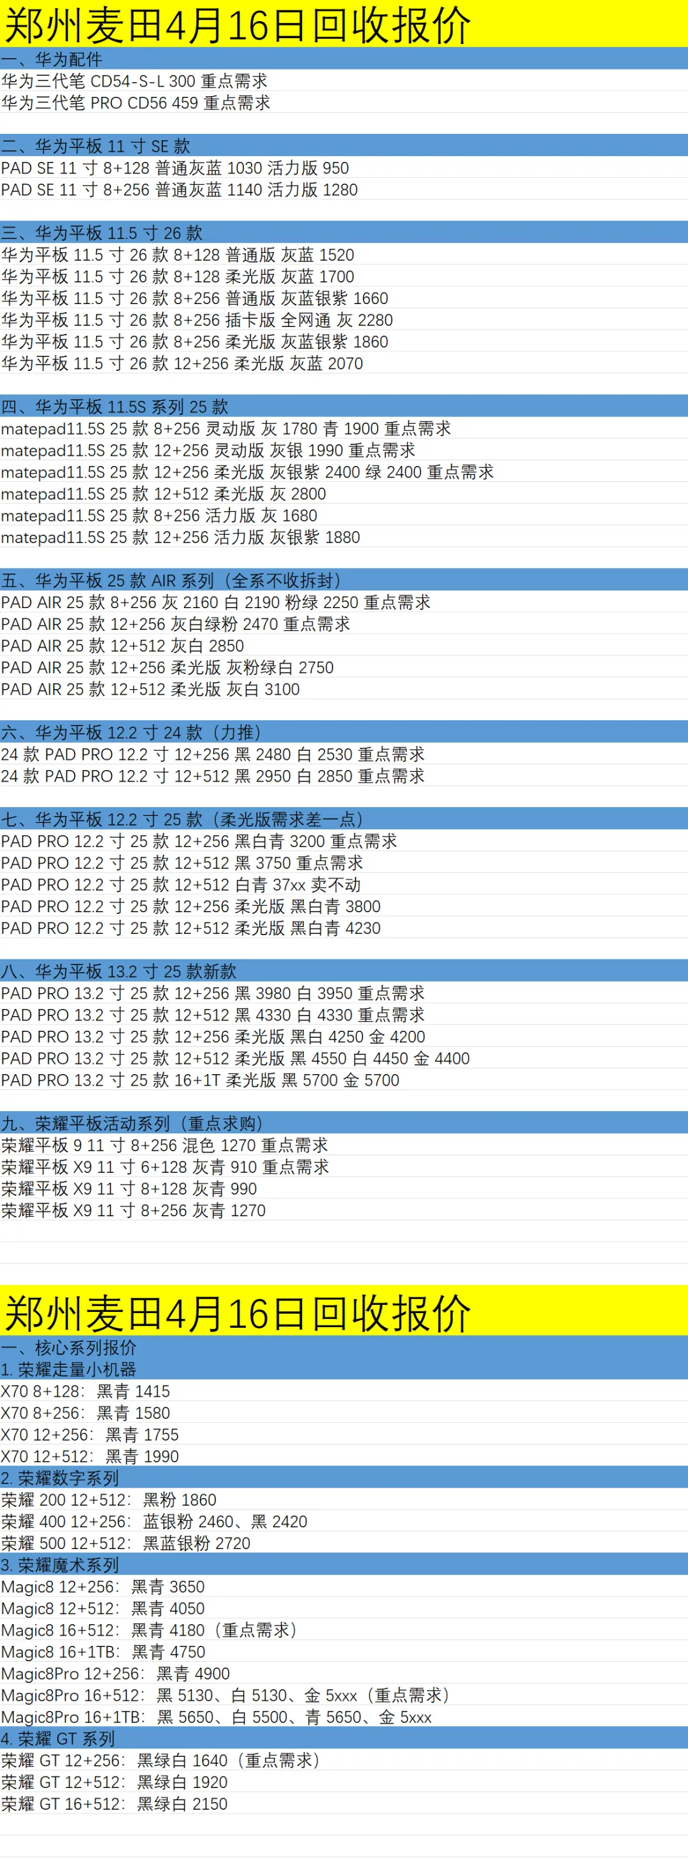Viewport: 688px width, 1876px height.
Task: Select header '二、华为平板 11 寸 SE 款'
Action: point(343,145)
